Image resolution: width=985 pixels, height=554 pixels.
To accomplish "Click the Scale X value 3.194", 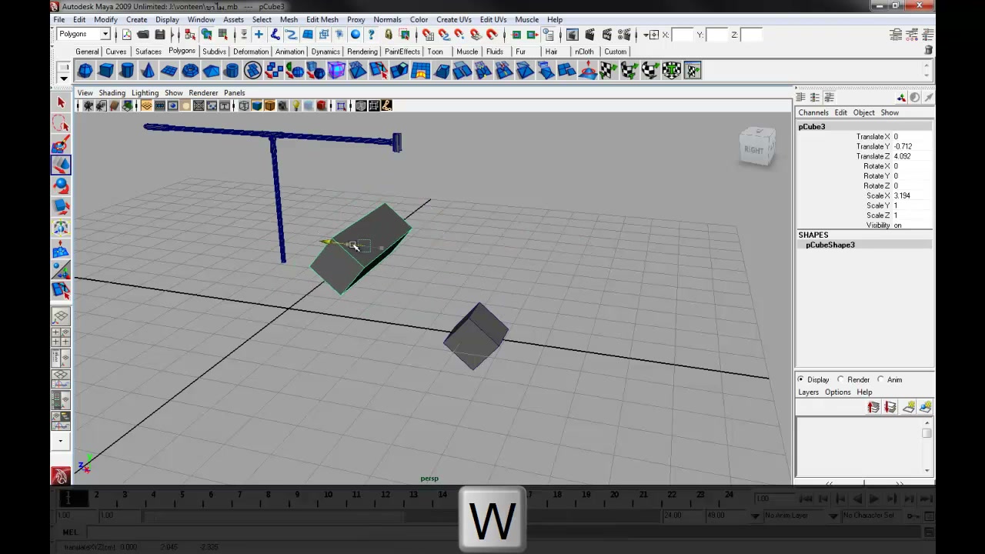I will [x=902, y=195].
